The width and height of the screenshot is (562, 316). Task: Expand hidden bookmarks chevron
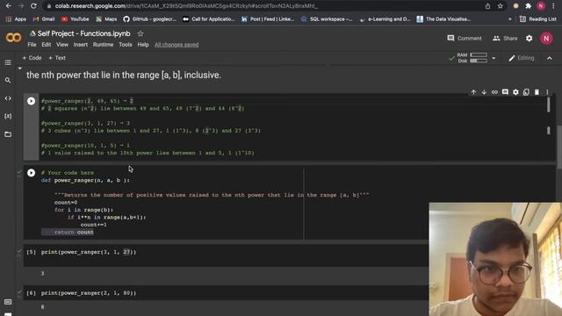tap(510, 19)
